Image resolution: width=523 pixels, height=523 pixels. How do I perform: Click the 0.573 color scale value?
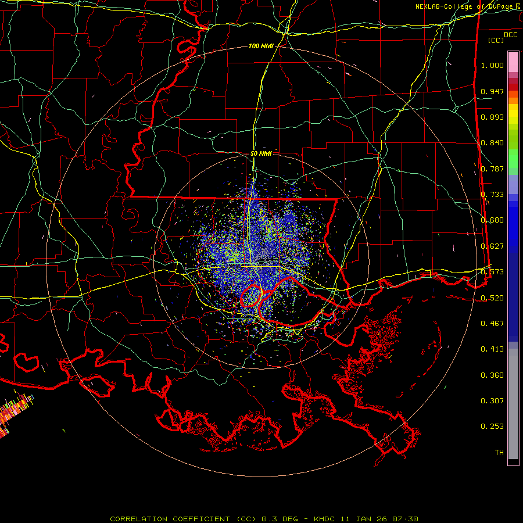coord(492,272)
